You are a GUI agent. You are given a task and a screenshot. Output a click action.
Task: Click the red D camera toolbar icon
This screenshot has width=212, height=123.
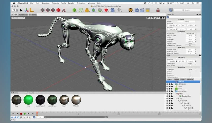point(158,10)
